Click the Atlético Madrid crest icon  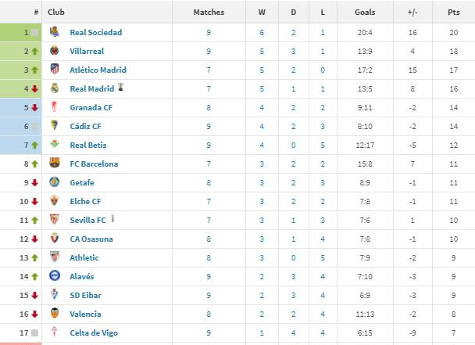pyautogui.click(x=55, y=69)
